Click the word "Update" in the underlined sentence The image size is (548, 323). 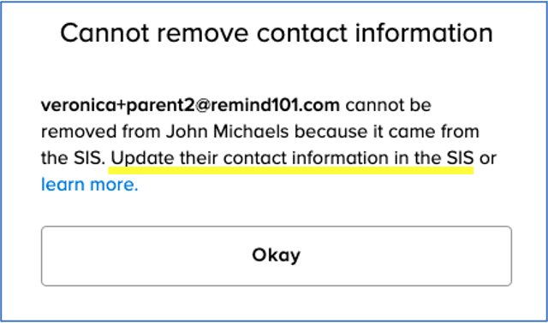coord(142,159)
